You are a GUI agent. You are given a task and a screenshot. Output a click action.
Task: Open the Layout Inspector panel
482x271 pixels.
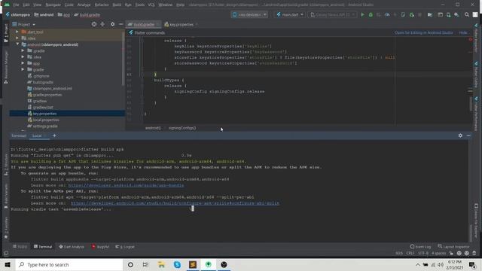tap(453, 247)
